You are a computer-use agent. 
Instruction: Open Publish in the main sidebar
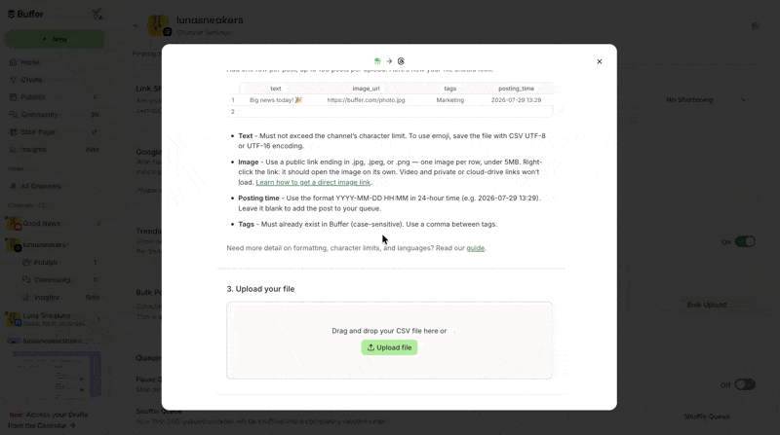pos(54,97)
